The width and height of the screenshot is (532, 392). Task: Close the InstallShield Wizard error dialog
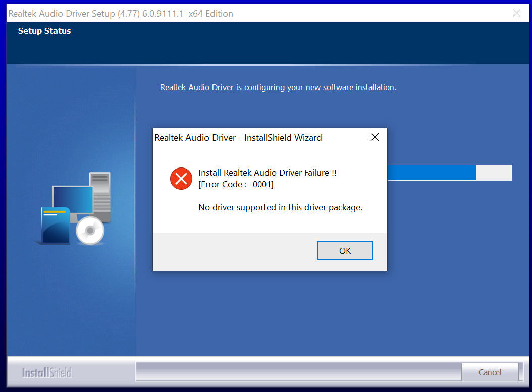[x=375, y=137]
